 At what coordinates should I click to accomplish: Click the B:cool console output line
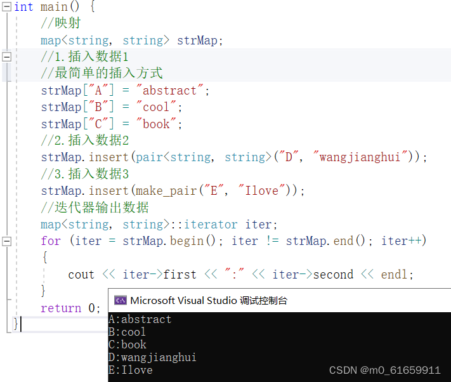pyautogui.click(x=127, y=332)
